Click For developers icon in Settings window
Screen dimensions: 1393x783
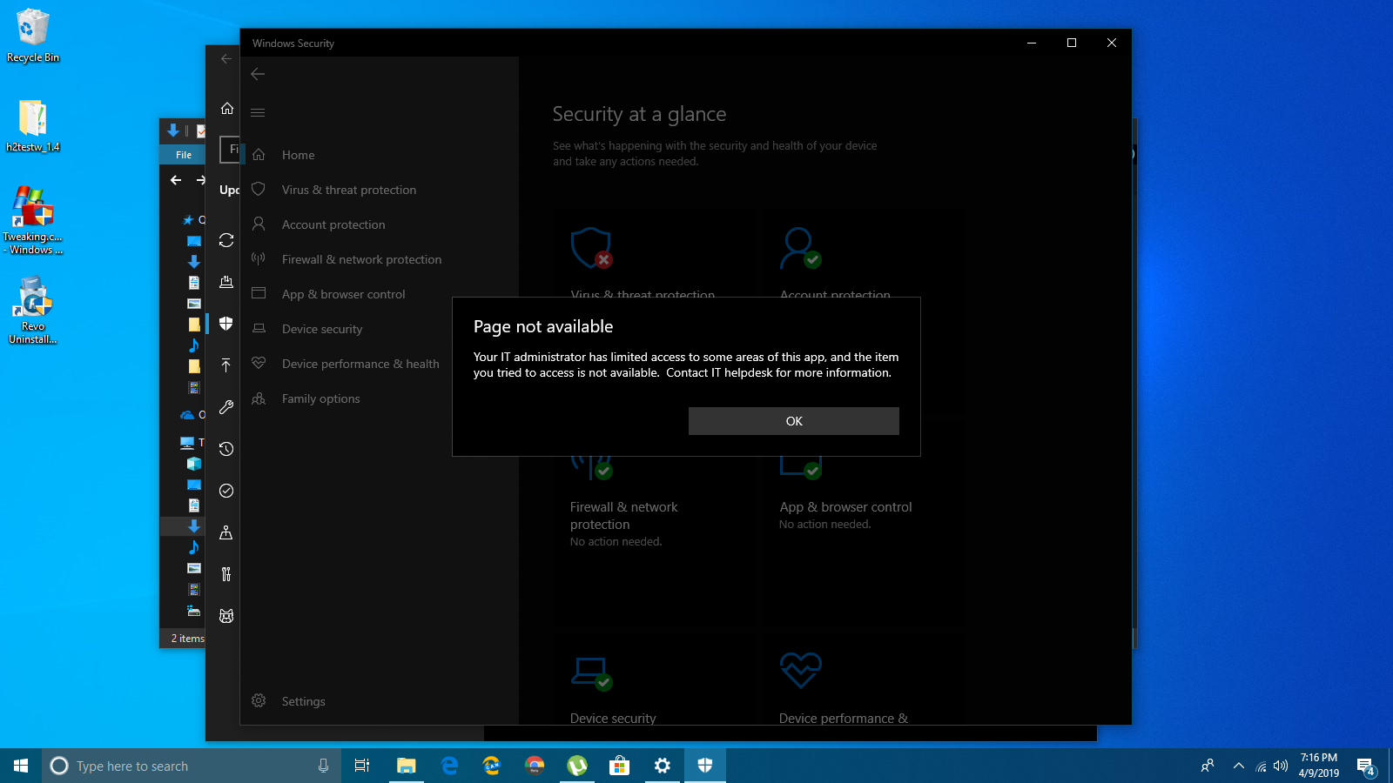point(226,574)
